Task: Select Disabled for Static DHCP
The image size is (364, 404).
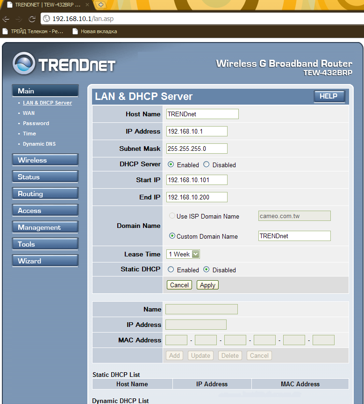Action: 206,269
